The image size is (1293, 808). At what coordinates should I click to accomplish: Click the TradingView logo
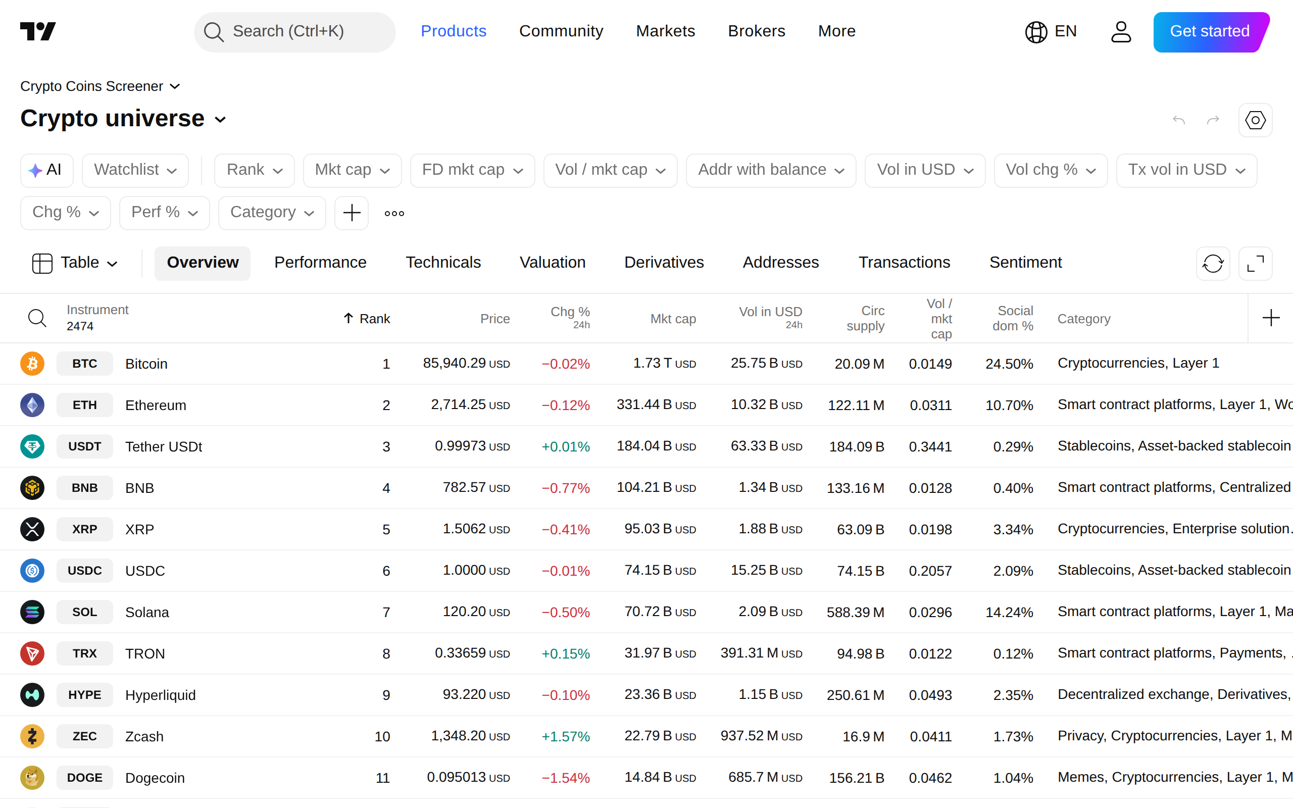pos(38,31)
